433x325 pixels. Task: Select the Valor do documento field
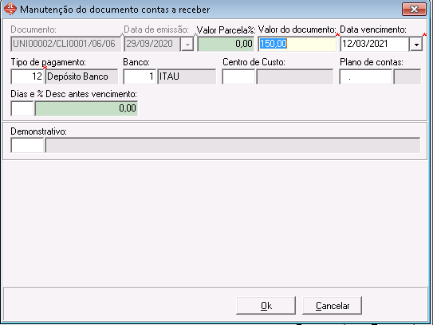297,44
